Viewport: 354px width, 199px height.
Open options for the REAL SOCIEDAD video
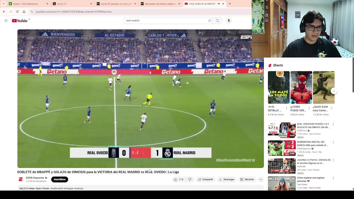click(x=333, y=124)
